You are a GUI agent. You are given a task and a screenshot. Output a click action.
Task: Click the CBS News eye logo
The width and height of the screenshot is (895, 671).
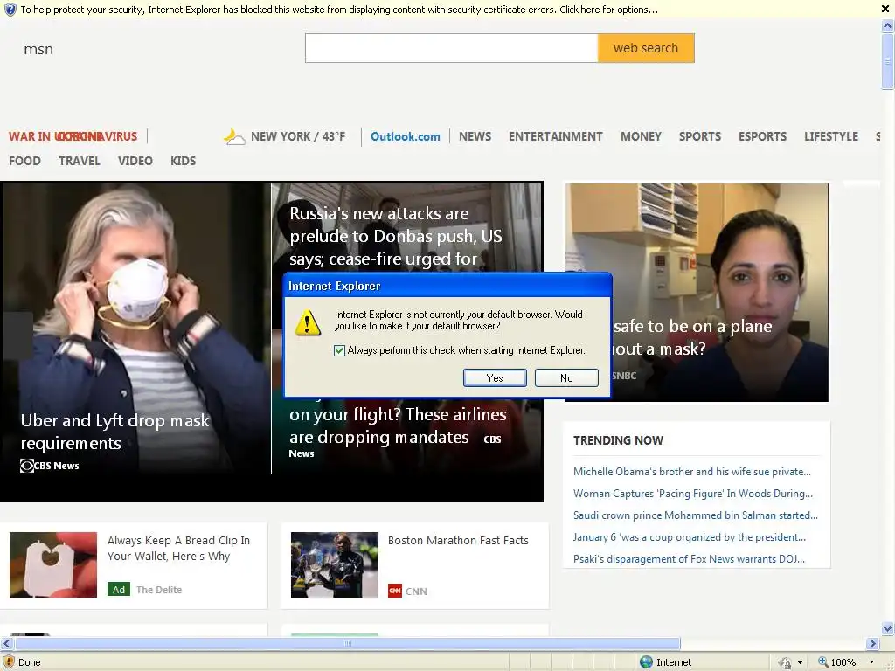click(27, 466)
